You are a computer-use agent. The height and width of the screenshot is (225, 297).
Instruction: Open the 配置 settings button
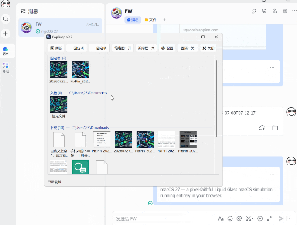(167, 48)
